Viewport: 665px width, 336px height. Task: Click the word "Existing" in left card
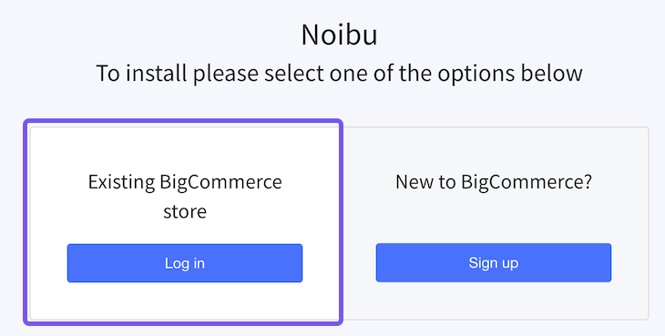121,183
